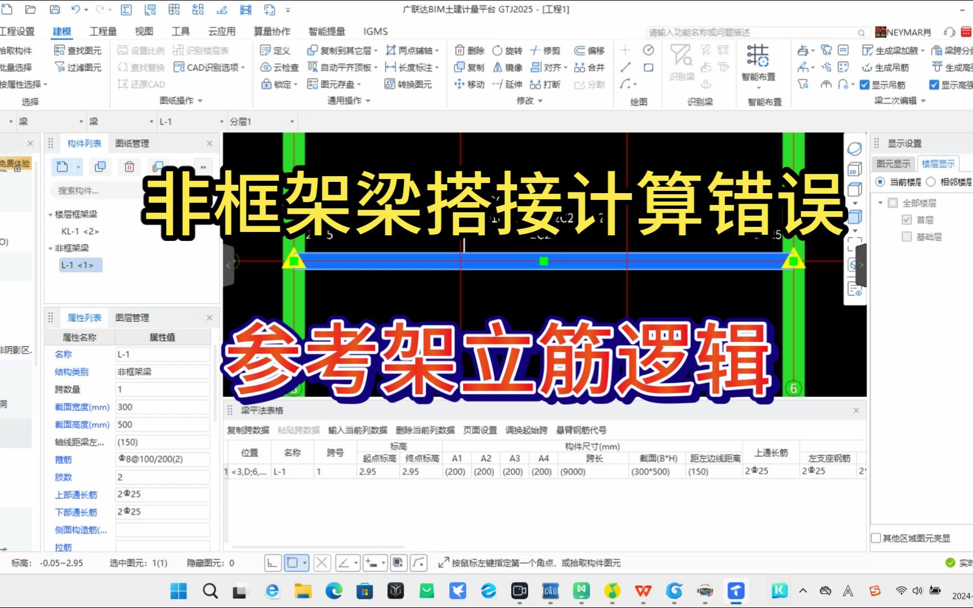This screenshot has height=608, width=973.
Task: Select the 合并 (Merge) tool
Action: click(x=590, y=68)
